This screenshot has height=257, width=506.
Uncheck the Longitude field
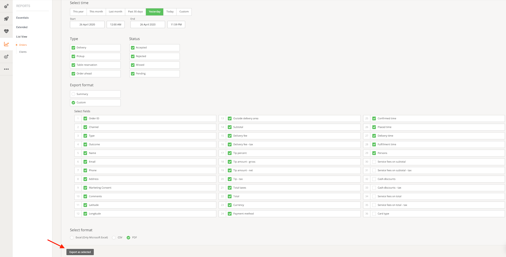(85, 214)
